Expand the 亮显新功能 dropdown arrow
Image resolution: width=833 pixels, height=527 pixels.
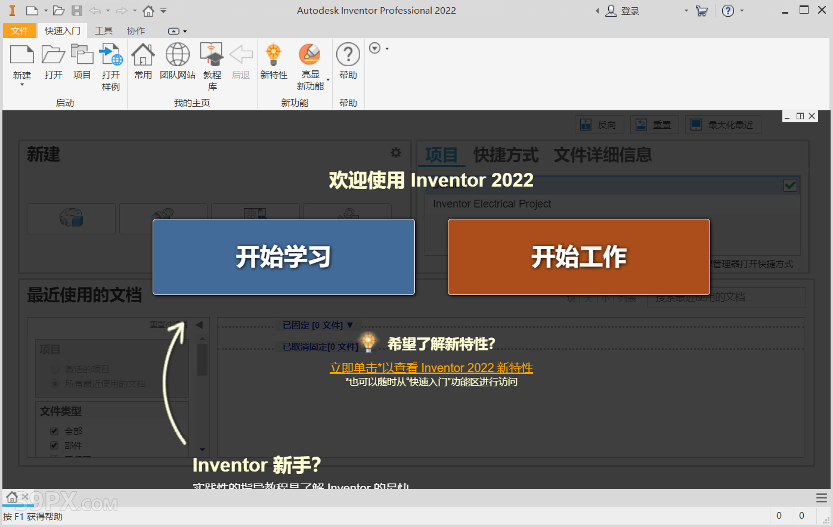(328, 80)
